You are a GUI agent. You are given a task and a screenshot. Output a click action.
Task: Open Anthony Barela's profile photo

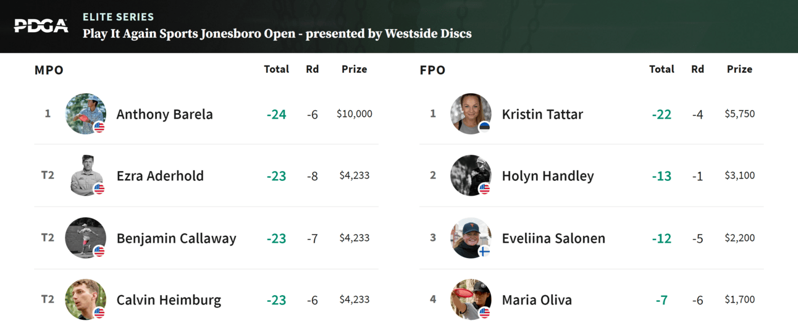86,114
